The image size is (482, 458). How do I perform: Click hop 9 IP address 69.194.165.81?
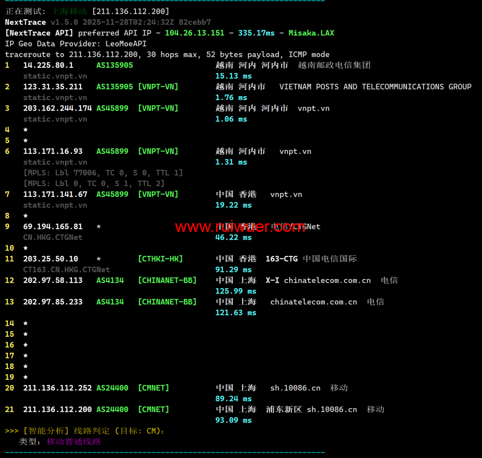click(x=53, y=227)
